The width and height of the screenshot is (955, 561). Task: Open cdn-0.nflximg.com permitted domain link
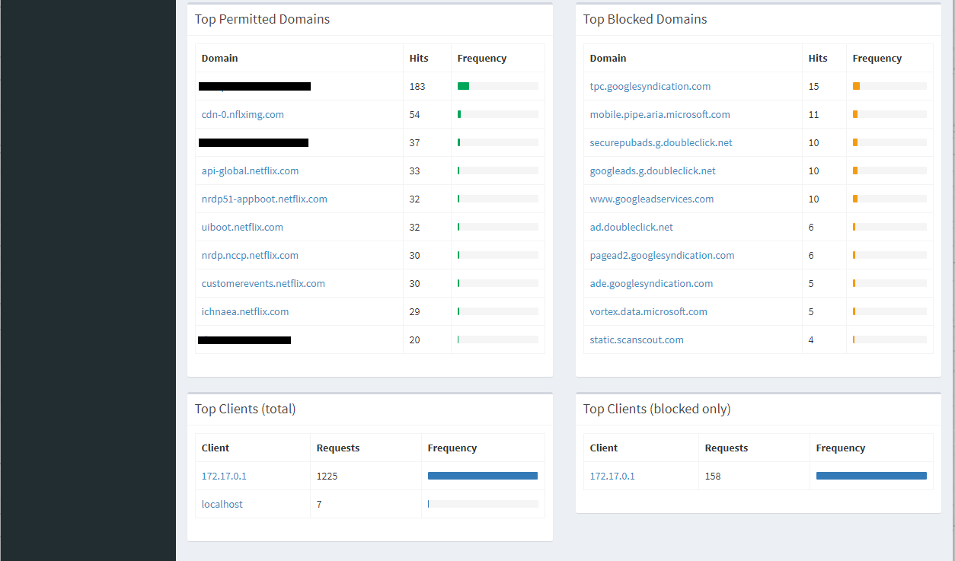point(242,114)
